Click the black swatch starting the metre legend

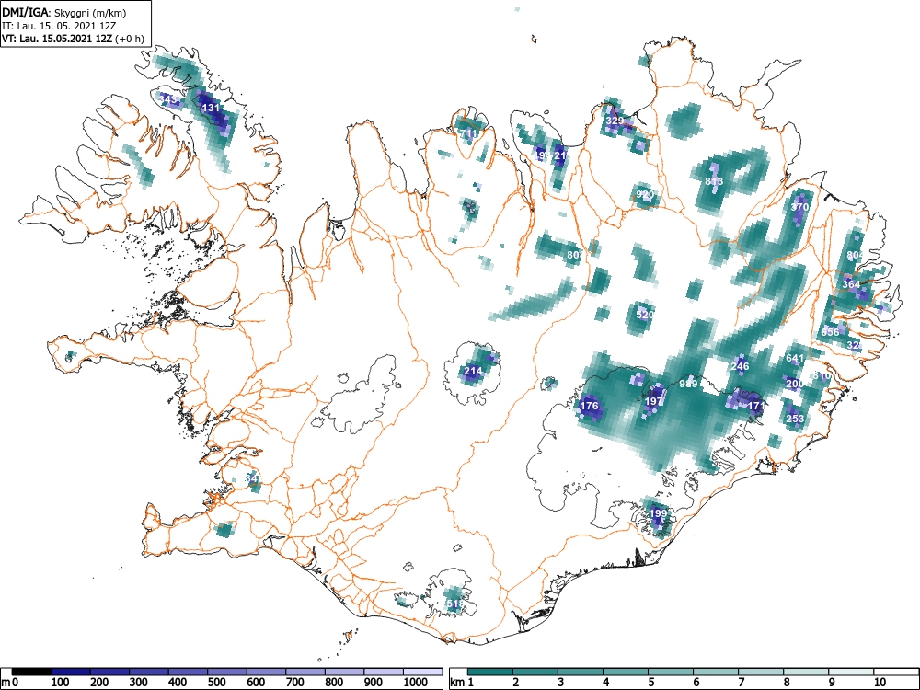(x=31, y=672)
